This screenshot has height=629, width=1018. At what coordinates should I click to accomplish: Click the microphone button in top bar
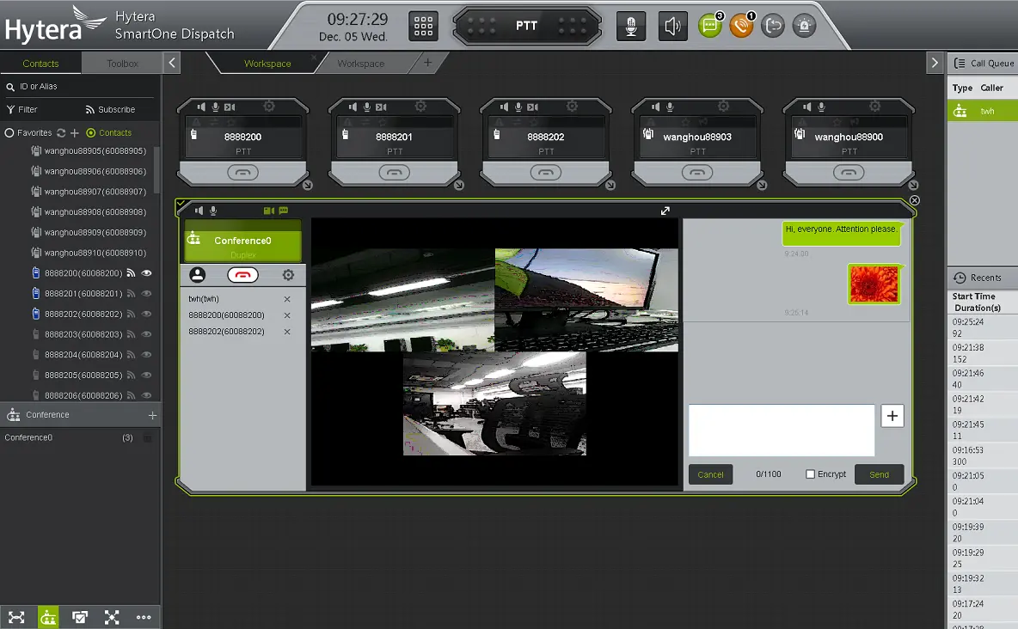click(x=631, y=26)
